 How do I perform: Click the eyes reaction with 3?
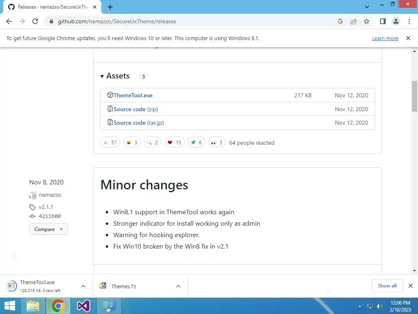[x=217, y=142]
